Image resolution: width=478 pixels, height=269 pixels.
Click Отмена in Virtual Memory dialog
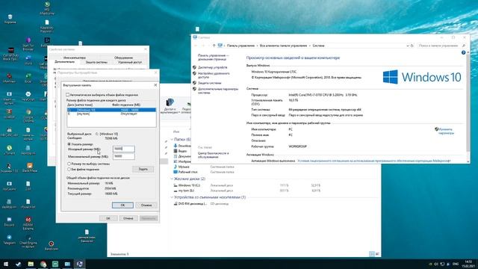[x=146, y=205]
